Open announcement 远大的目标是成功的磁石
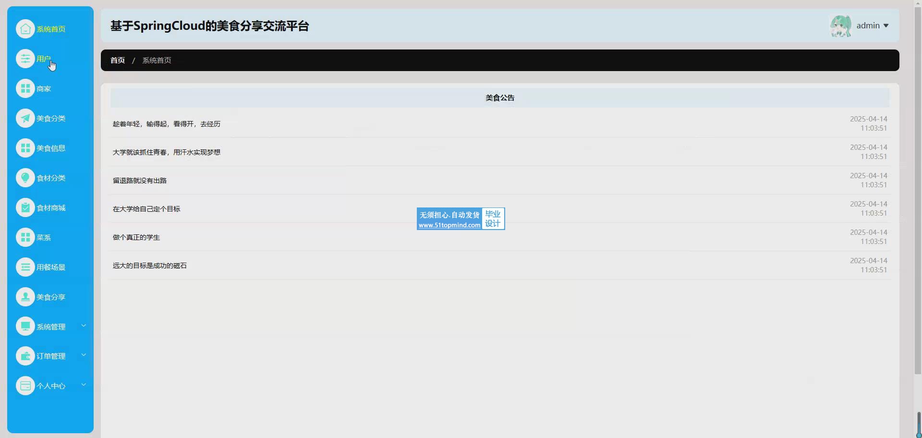The width and height of the screenshot is (922, 438). tap(150, 266)
